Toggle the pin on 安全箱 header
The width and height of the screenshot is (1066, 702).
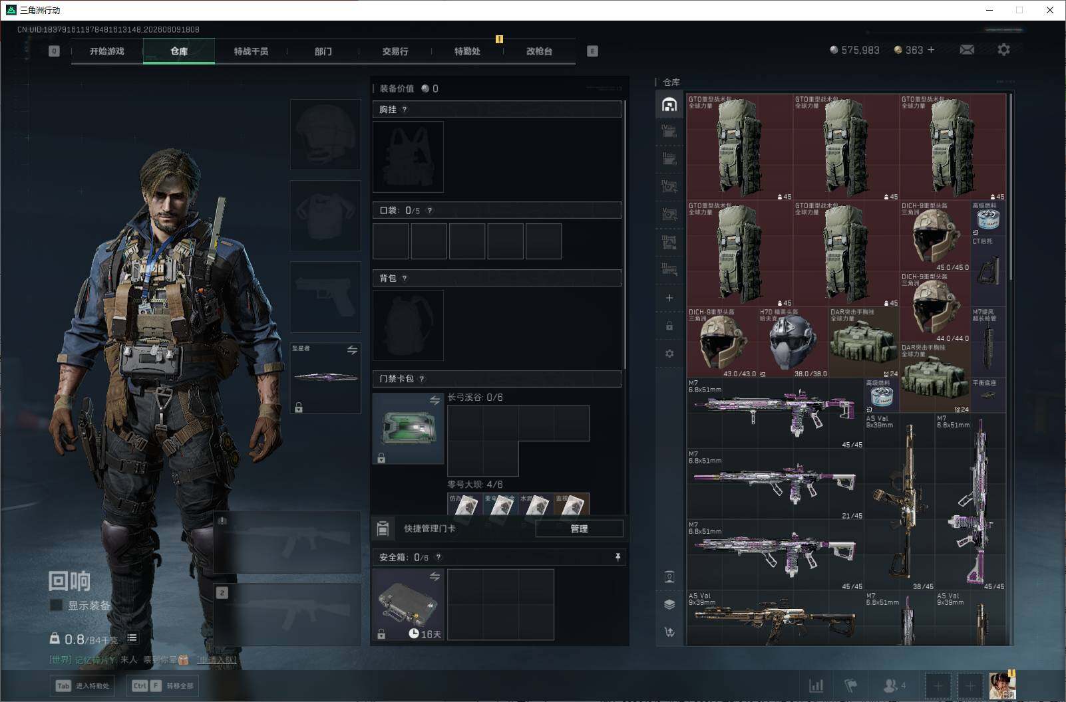click(618, 557)
